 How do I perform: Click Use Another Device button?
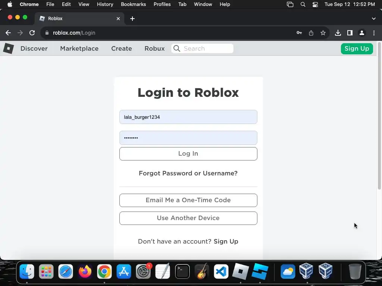point(188,218)
